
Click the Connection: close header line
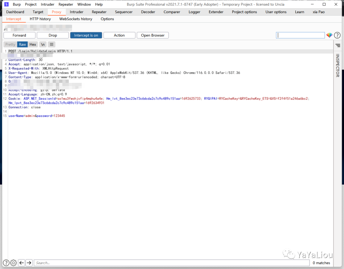pyautogui.click(x=24, y=107)
